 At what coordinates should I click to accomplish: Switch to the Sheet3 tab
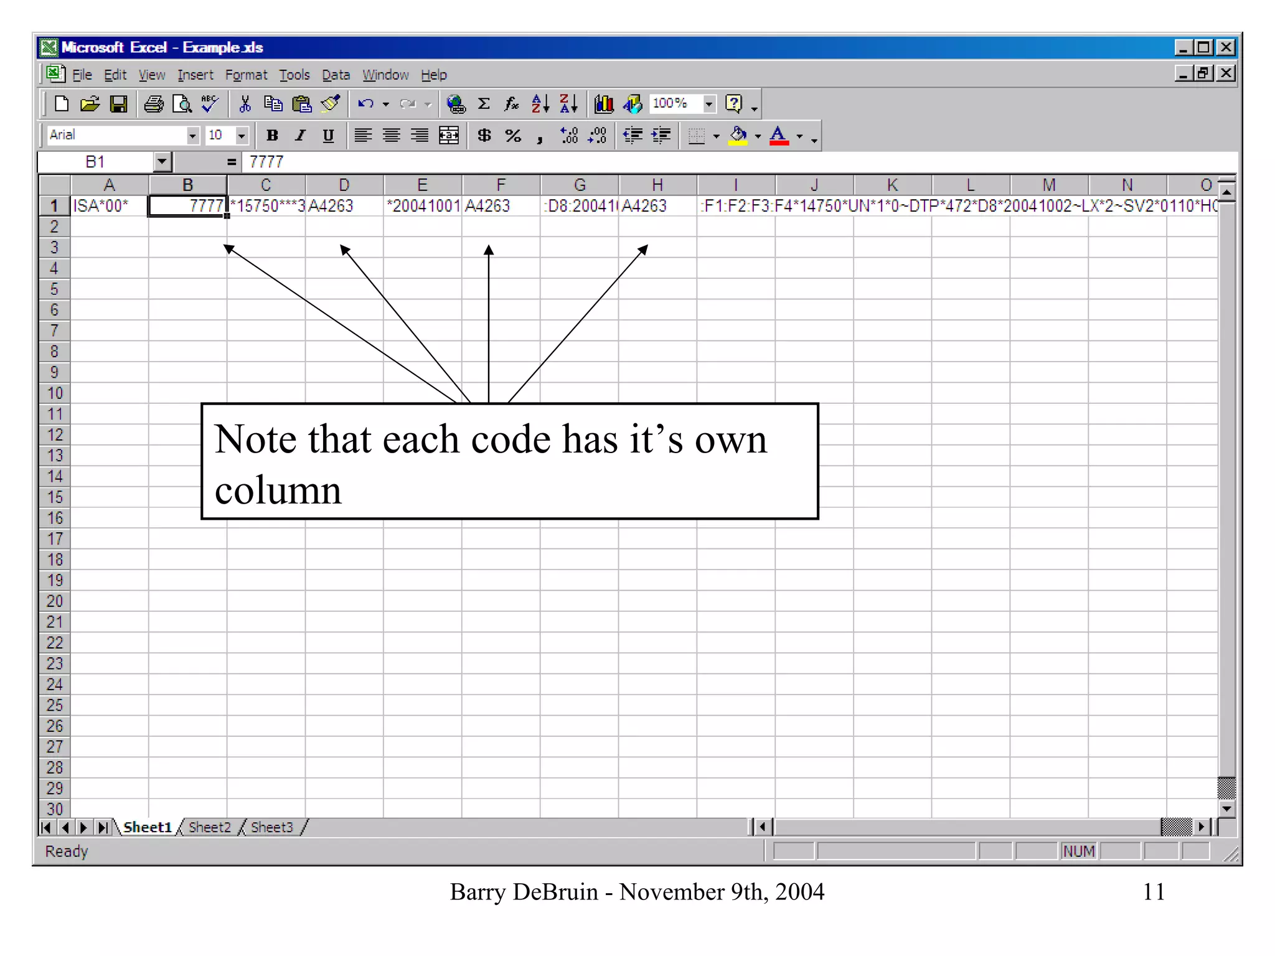point(271,827)
